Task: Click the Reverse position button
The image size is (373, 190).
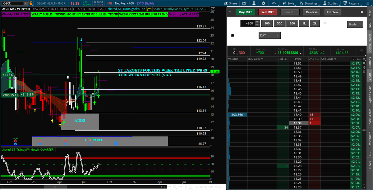Action: click(312, 12)
